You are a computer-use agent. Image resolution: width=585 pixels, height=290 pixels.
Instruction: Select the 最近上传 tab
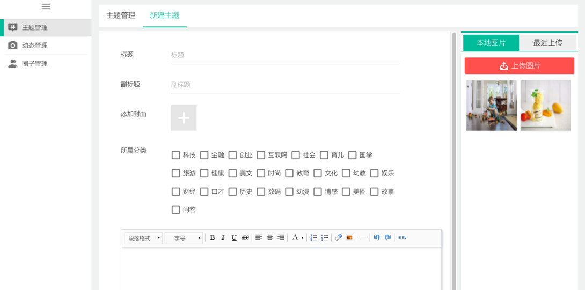point(547,43)
